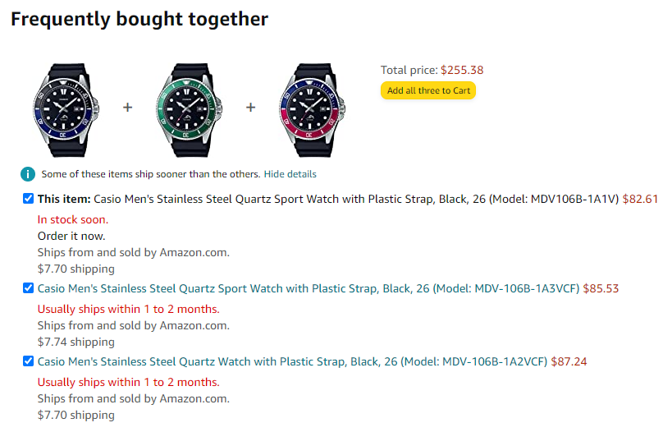672x432 pixels.
Task: Click the $82.61 item price
Action: pos(640,199)
